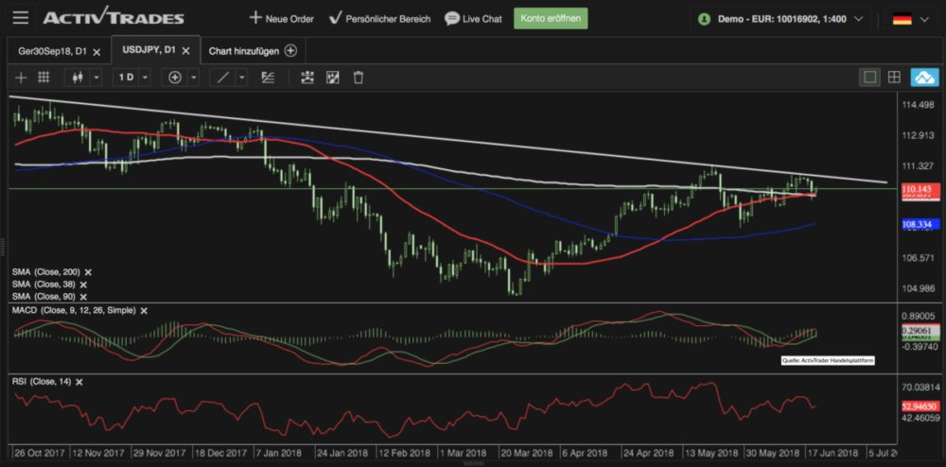
Task: Click the SMA (Close, 90) label
Action: pos(44,297)
